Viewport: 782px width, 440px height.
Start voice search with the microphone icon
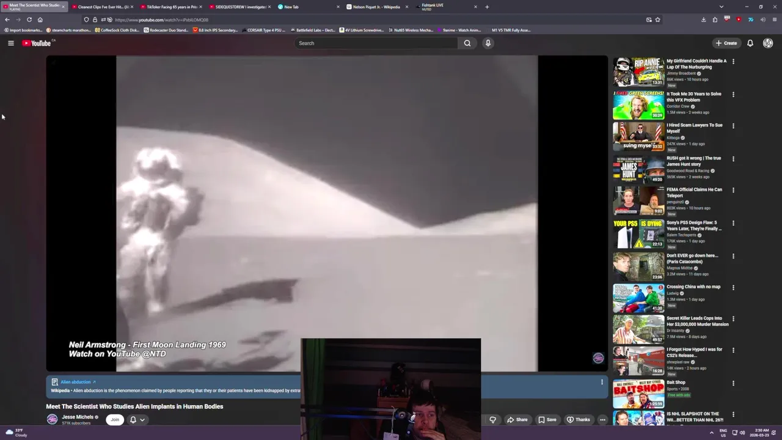click(x=488, y=43)
